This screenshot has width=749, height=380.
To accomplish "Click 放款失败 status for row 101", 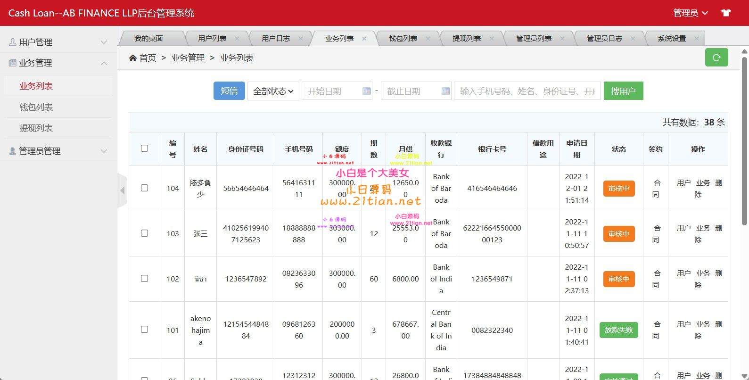I will [x=618, y=330].
